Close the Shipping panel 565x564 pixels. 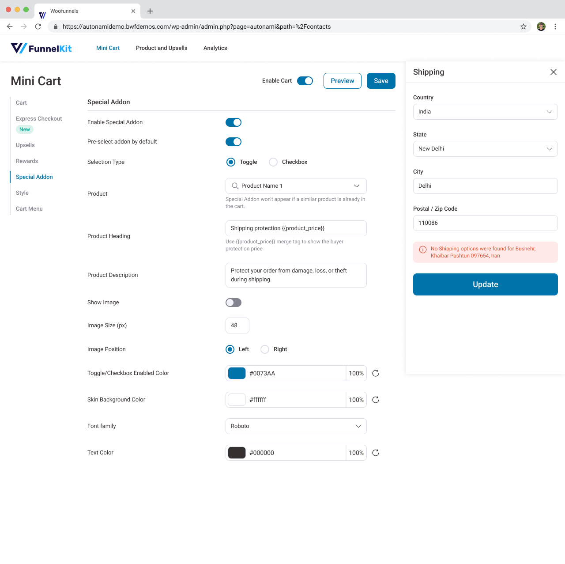click(x=553, y=72)
